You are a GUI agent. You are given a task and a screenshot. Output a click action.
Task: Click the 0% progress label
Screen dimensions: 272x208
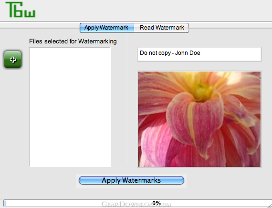[x=157, y=203]
